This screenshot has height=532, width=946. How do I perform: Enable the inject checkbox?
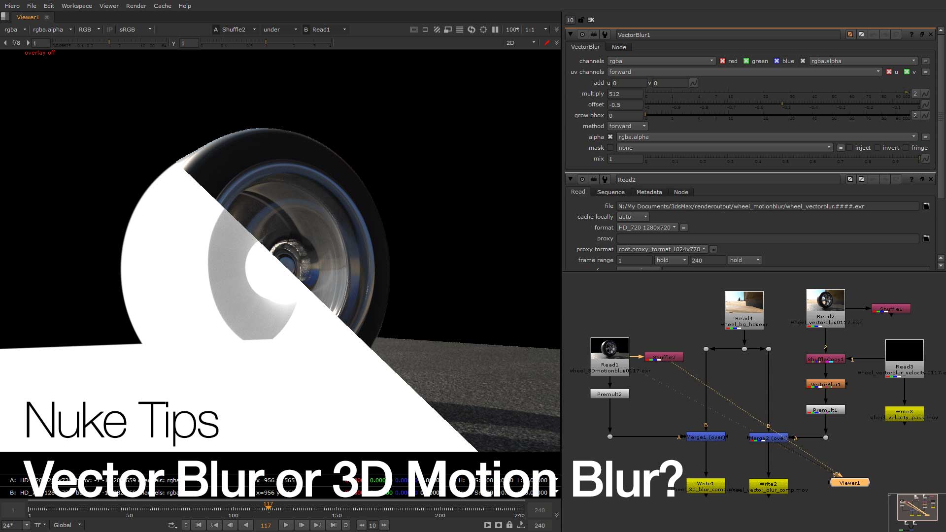point(849,148)
